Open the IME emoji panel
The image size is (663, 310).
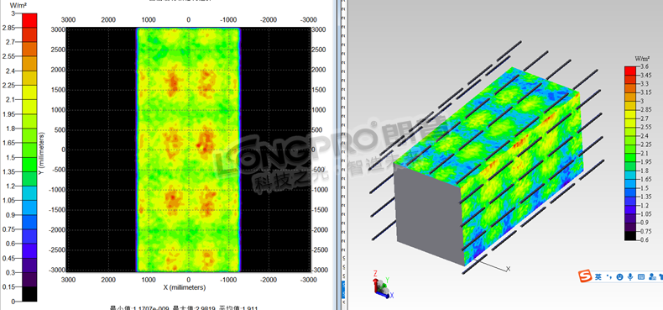(x=620, y=277)
